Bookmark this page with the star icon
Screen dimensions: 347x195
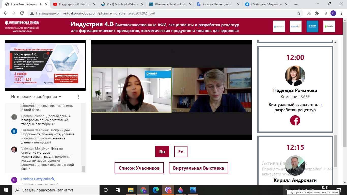299,13
